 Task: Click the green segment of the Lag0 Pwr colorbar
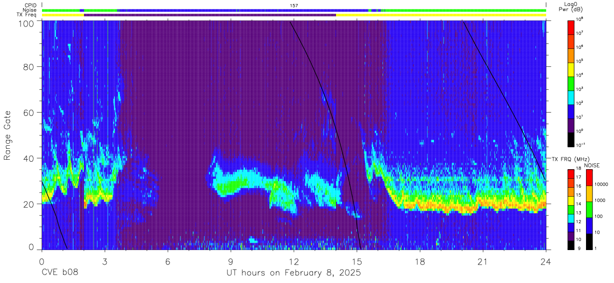(571, 83)
